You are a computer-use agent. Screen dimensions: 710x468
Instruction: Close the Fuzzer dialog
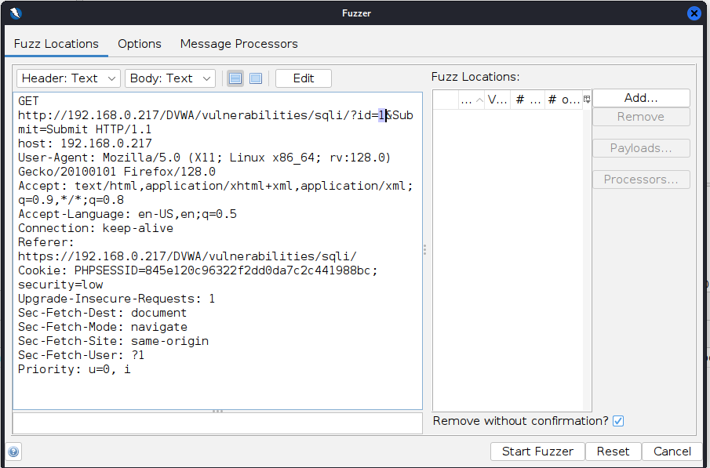click(694, 13)
